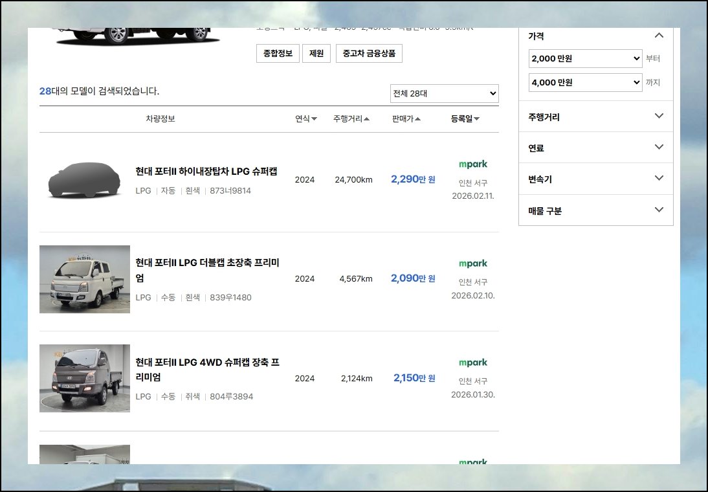Click mpark logo in the 2,290만 원 row
This screenshot has height=492, width=708.
click(472, 164)
